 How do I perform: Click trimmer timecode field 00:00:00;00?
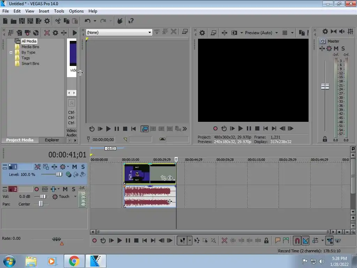[103, 140]
